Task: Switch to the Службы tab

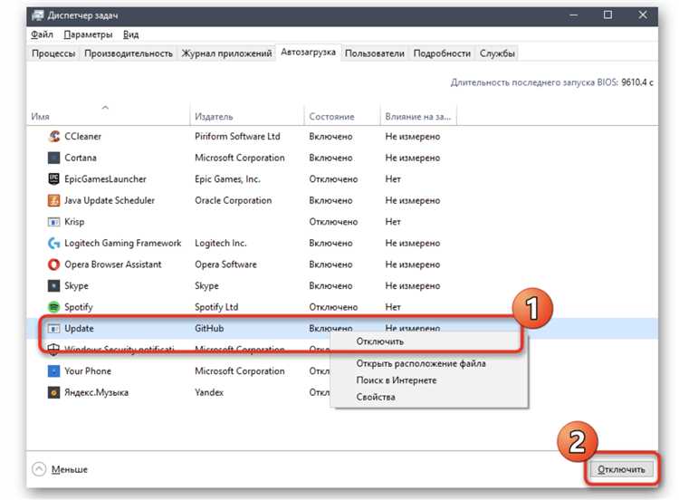Action: 497,53
